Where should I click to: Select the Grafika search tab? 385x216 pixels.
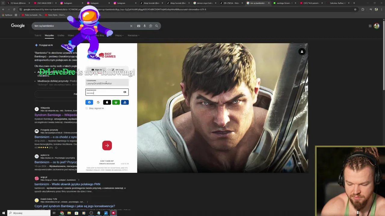(x=61, y=35)
